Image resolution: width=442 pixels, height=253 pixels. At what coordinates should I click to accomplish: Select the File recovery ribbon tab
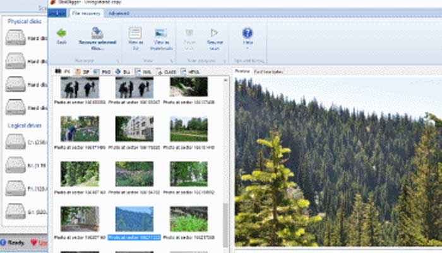point(86,13)
